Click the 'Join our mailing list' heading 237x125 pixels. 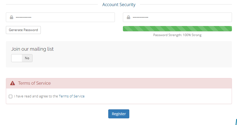pos(32,49)
